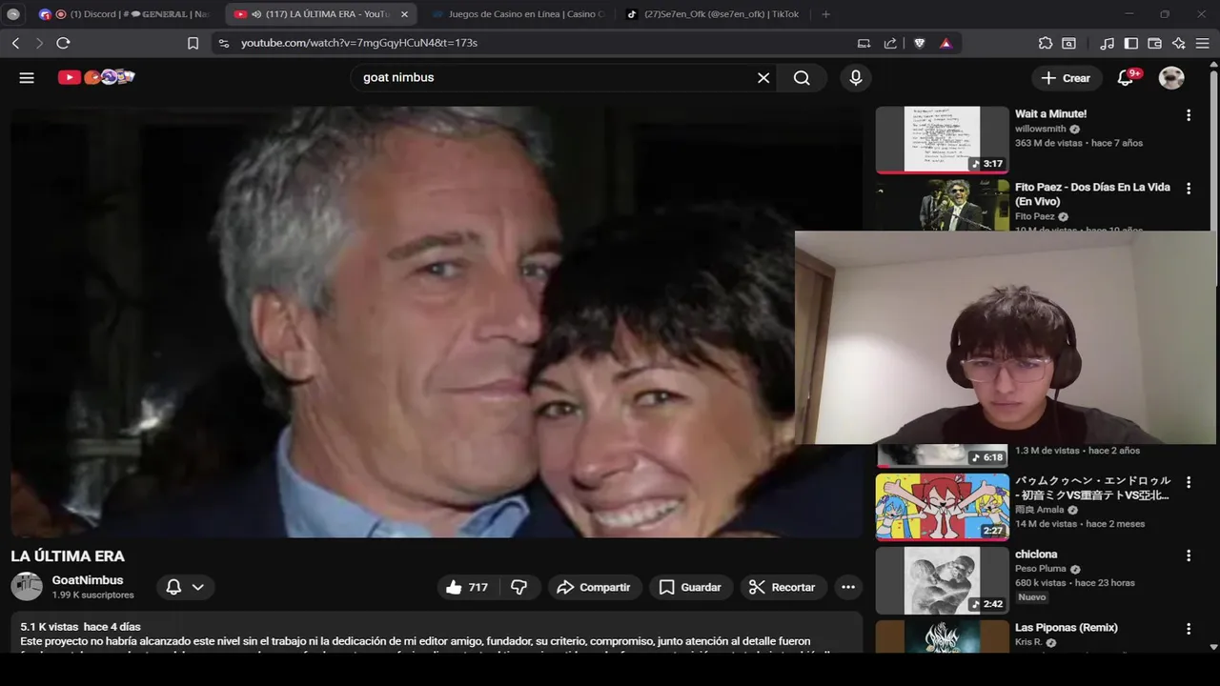Expand notification bell dropdown for GoatNimbus
The height and width of the screenshot is (686, 1220).
185,587
